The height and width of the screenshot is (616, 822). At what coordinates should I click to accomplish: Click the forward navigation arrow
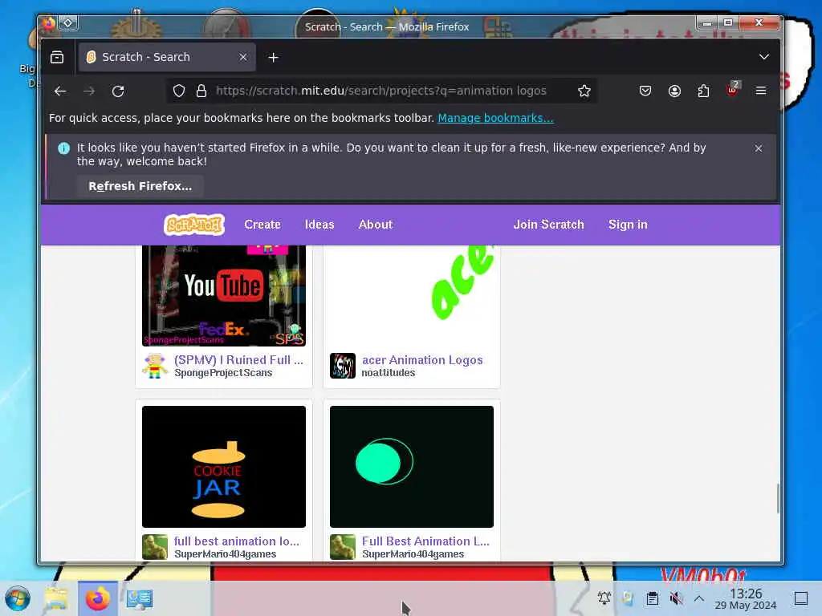89,91
